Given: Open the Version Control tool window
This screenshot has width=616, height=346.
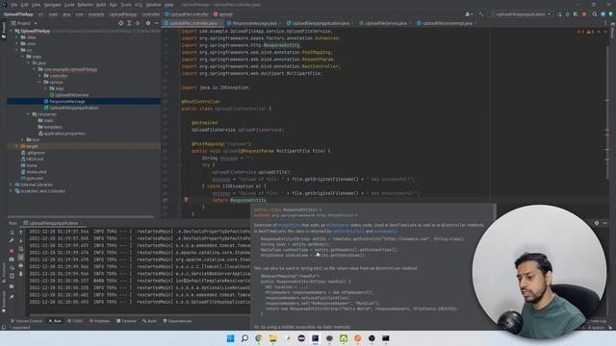Looking at the screenshot, I should tap(26, 321).
